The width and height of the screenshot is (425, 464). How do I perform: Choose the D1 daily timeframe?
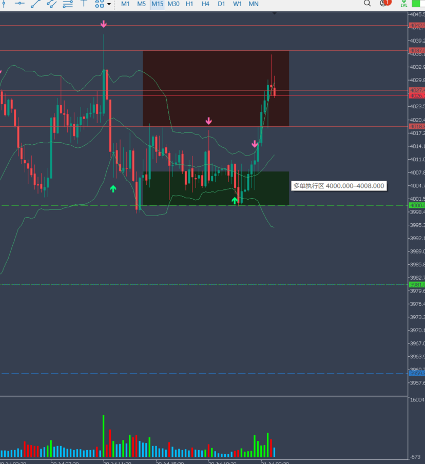[221, 4]
